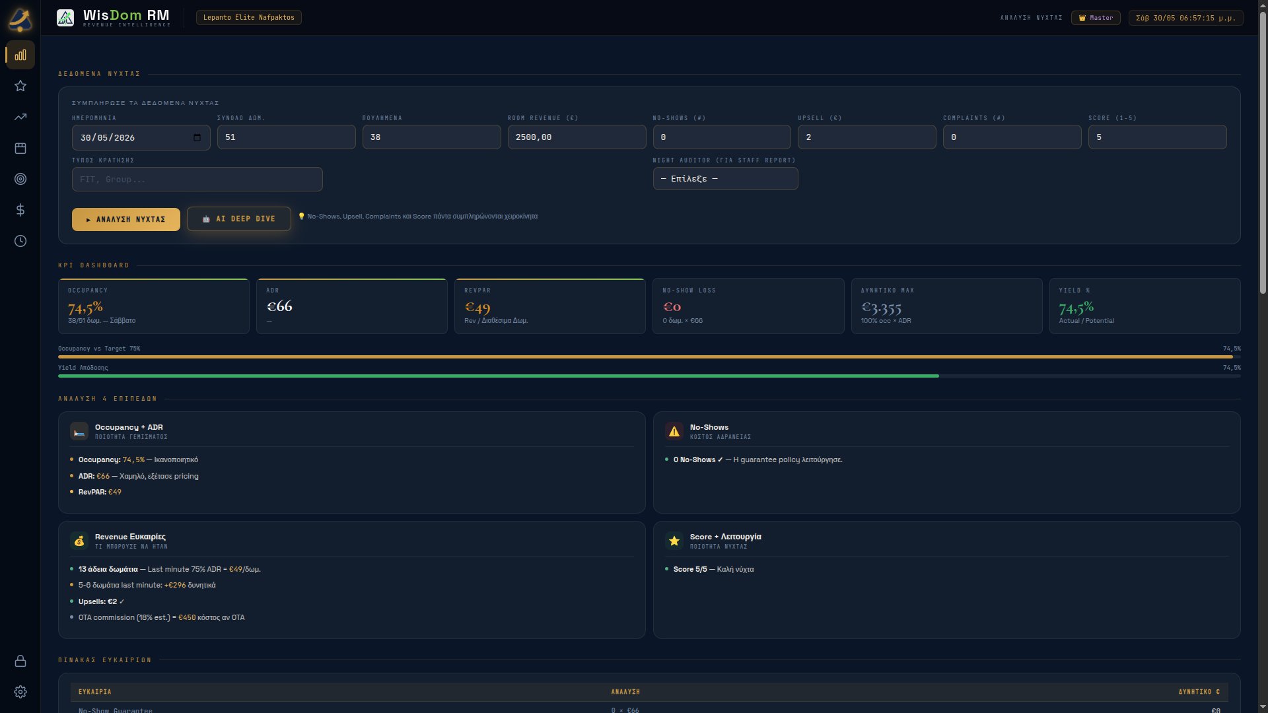Open the No-Show Loss €0 KPI card
The image size is (1268, 713).
[x=748, y=306]
